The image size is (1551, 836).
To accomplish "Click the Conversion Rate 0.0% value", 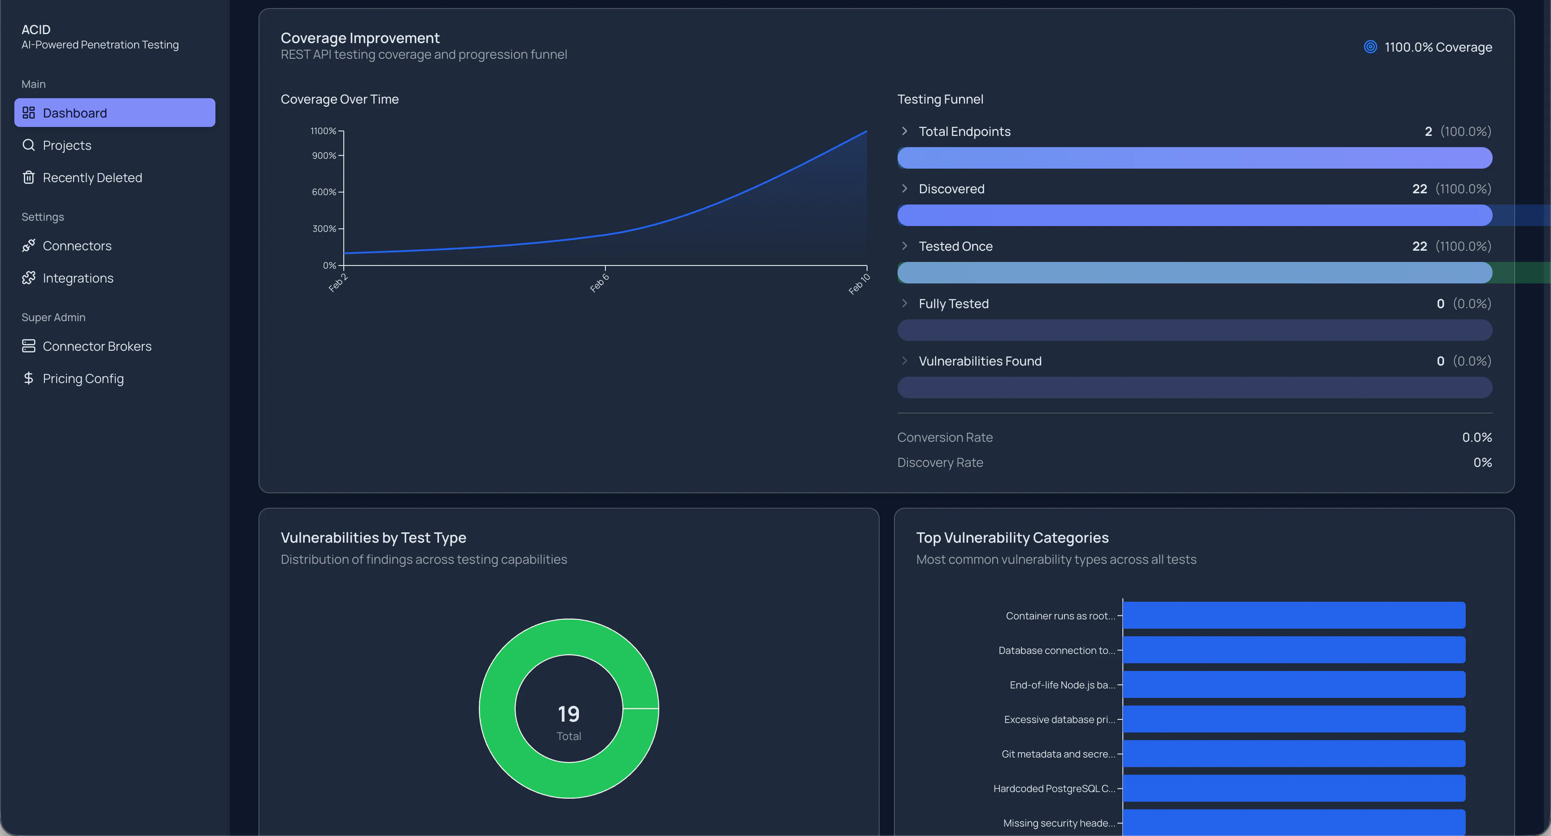I will [1477, 437].
